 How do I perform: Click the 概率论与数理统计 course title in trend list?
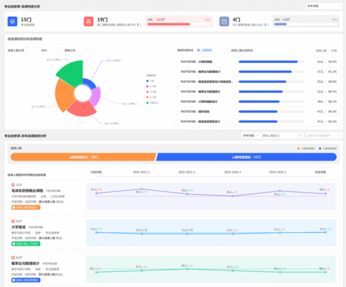click(25, 263)
